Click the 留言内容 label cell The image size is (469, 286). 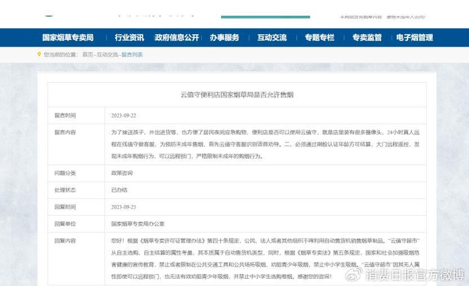click(x=76, y=144)
